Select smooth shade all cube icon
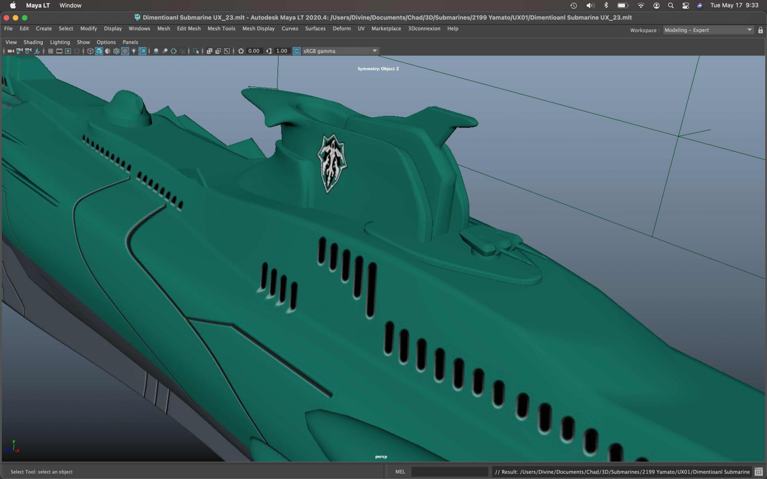 [99, 51]
